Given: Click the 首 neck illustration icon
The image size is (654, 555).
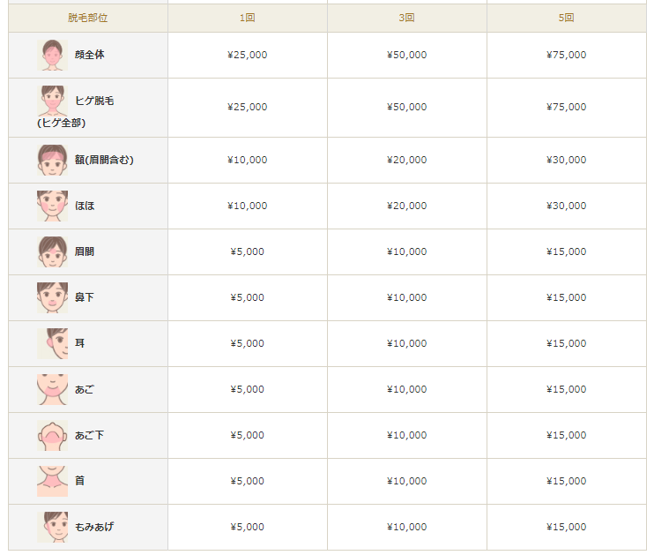Looking at the screenshot, I should pos(52,481).
